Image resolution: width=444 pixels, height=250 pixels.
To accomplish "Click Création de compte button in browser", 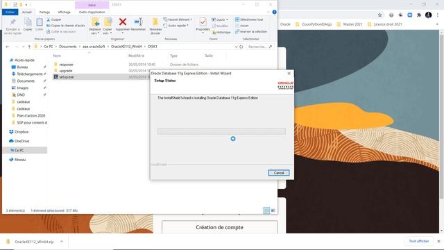I will coord(219,227).
